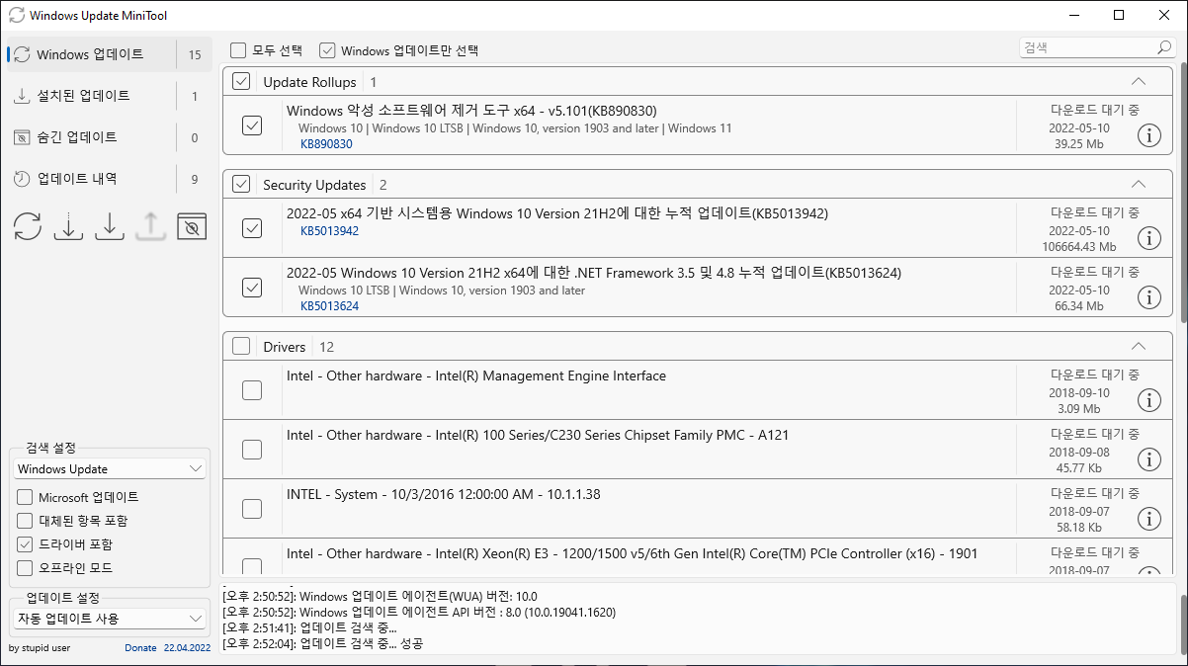Click the download updates icon
The height and width of the screenshot is (666, 1188).
(x=68, y=226)
